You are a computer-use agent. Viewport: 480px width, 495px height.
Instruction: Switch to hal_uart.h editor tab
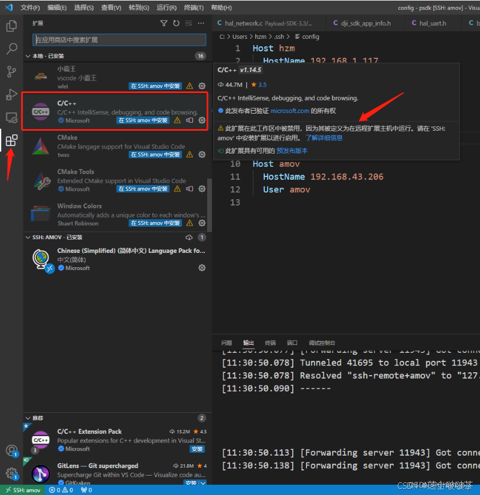click(x=432, y=23)
